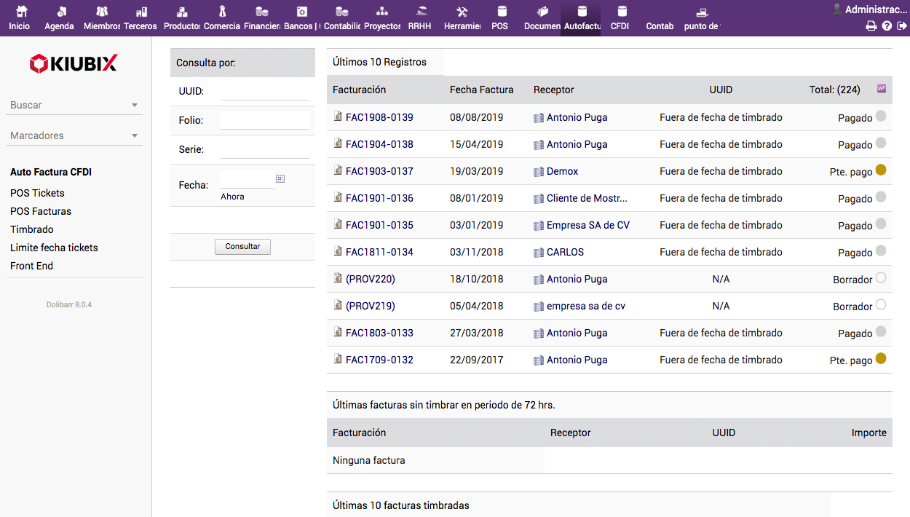Select POS Tickets in the sidebar
The image size is (910, 517).
click(x=37, y=193)
